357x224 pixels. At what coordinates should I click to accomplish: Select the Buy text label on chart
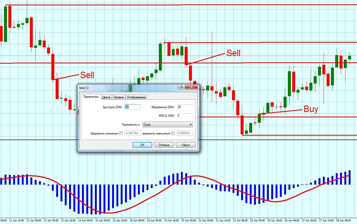pyautogui.click(x=311, y=109)
